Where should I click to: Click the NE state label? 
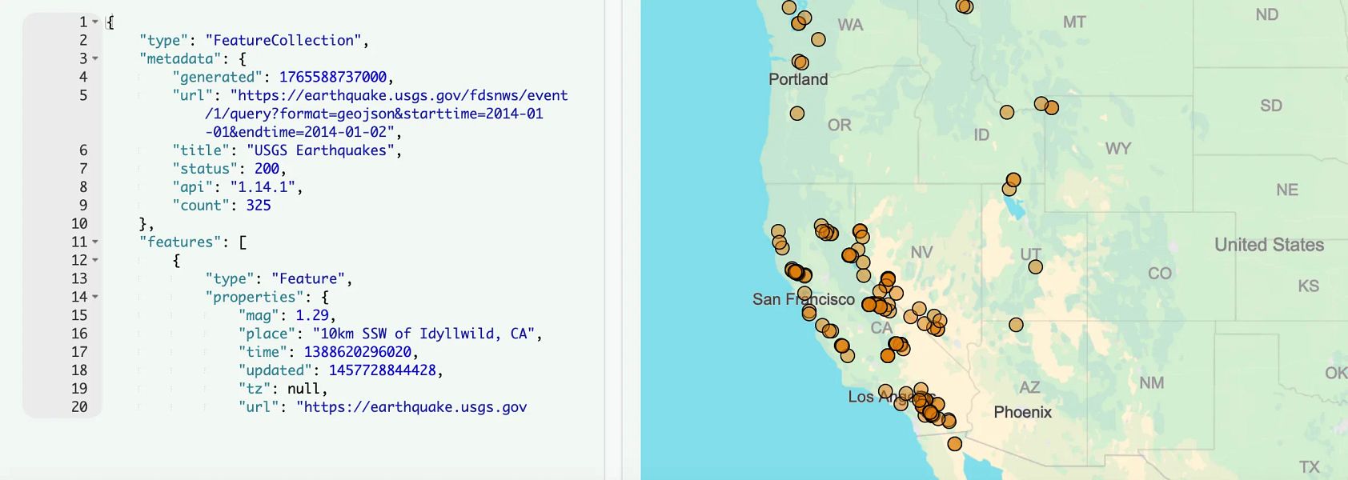pos(1287,190)
